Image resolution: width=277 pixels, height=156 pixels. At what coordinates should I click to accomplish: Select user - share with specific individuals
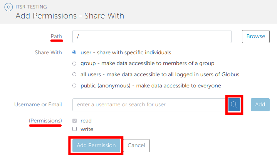(74, 52)
